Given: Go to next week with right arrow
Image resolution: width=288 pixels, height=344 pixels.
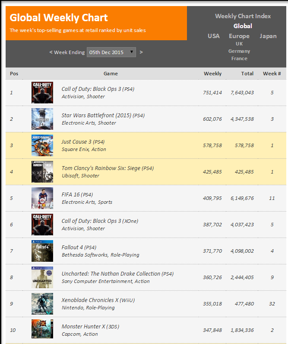Looking at the screenshot, I should click(x=141, y=52).
